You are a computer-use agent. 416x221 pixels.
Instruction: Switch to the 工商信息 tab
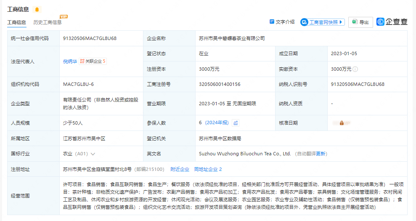(x=16, y=22)
